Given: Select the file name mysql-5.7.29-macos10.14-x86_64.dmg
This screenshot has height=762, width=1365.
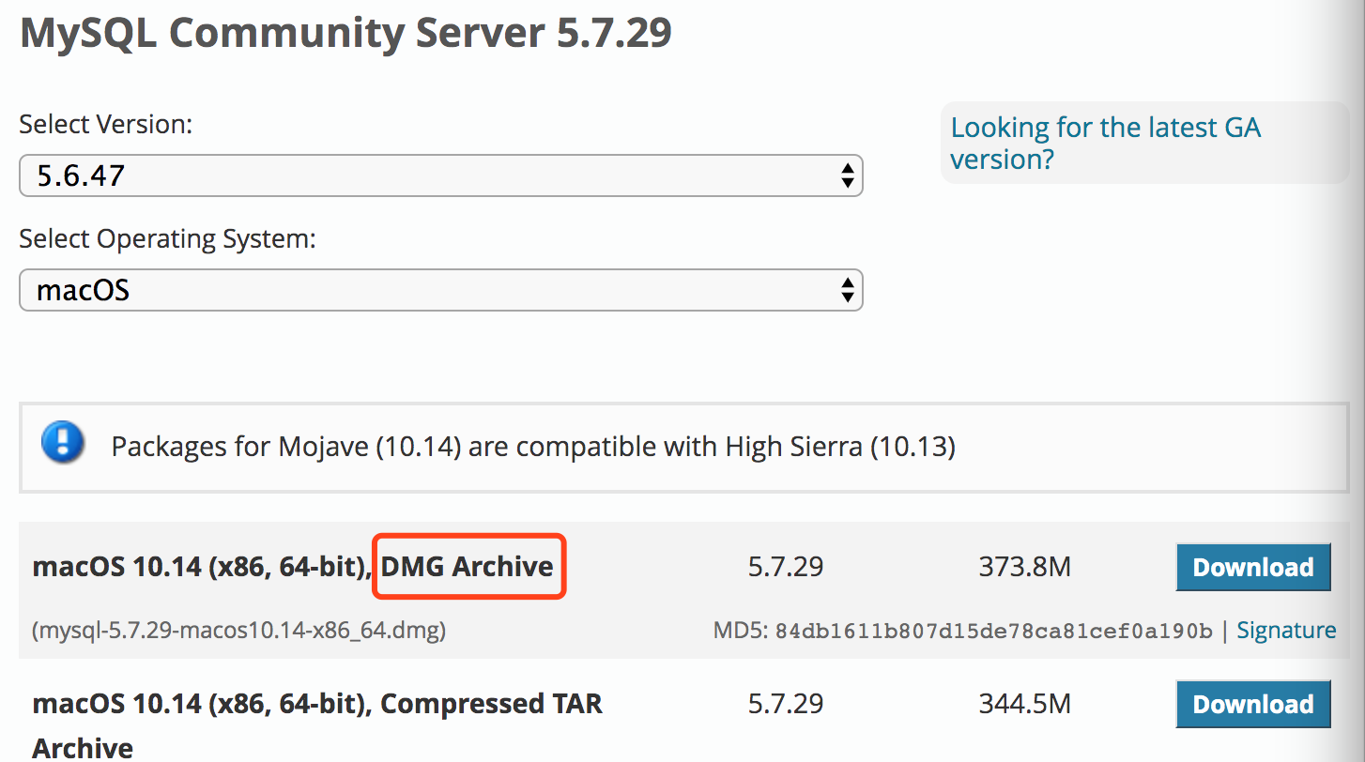Looking at the screenshot, I should click(x=239, y=630).
